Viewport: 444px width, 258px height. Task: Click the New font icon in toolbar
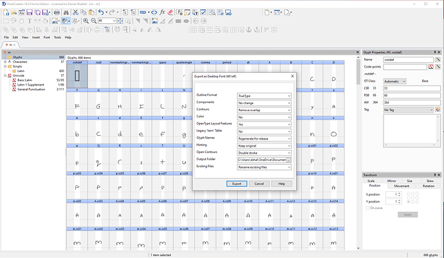(x=6, y=12)
